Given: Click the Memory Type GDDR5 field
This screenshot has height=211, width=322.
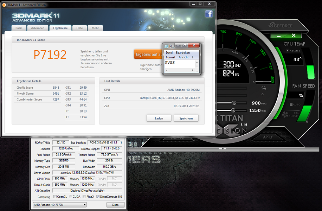Looking at the screenshot, I should tap(64, 160).
